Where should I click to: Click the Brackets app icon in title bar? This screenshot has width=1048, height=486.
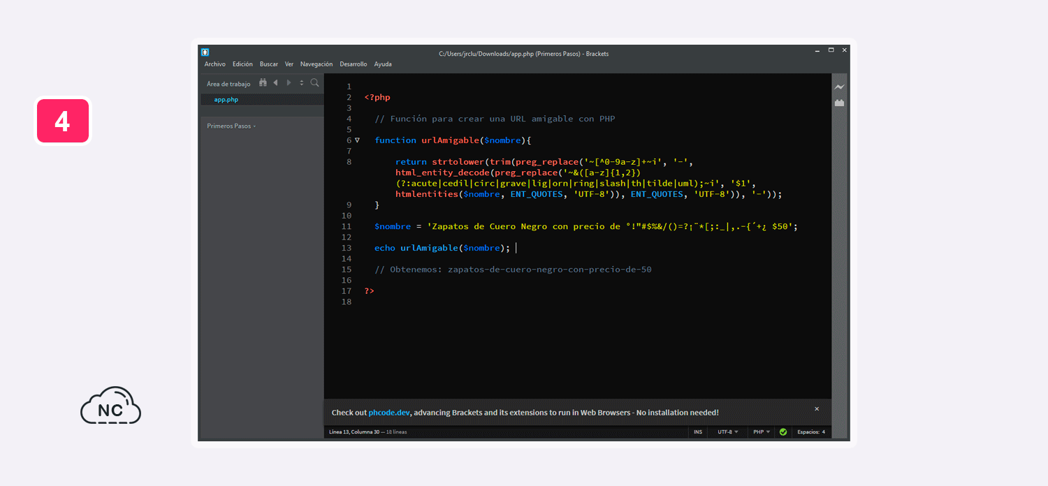pos(205,52)
